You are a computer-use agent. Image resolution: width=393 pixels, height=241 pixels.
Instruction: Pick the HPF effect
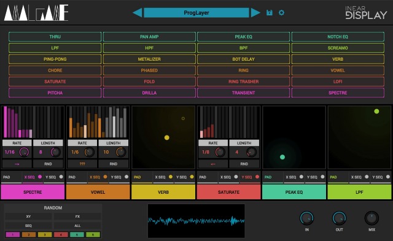point(149,48)
